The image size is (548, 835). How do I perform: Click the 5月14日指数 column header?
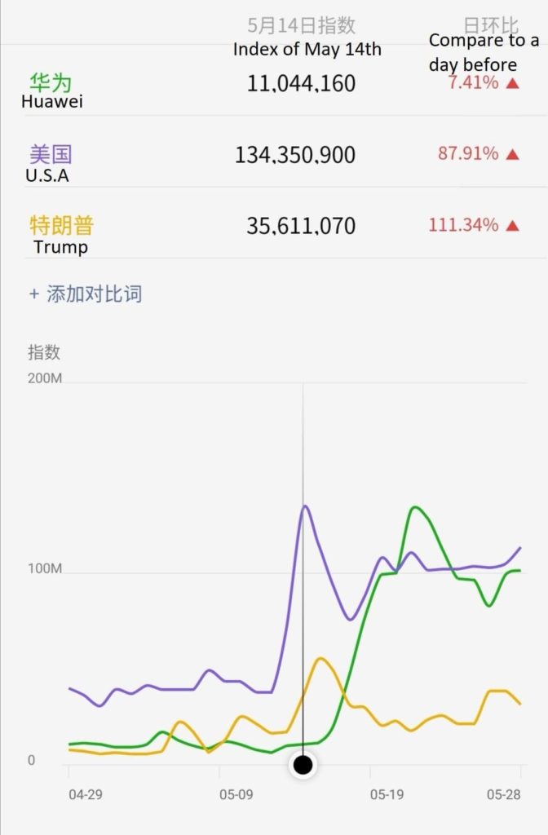pyautogui.click(x=302, y=26)
